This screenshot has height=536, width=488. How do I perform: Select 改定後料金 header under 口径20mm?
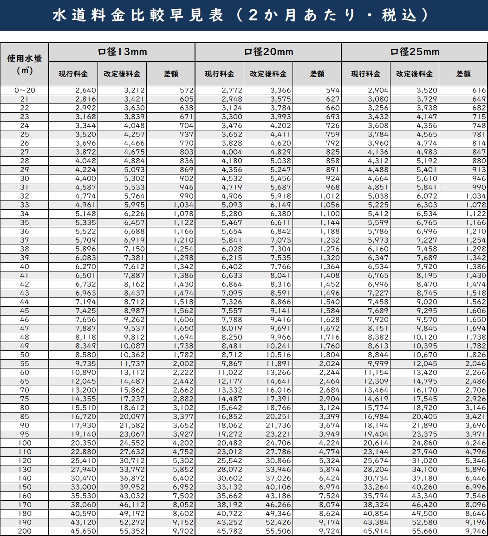268,74
